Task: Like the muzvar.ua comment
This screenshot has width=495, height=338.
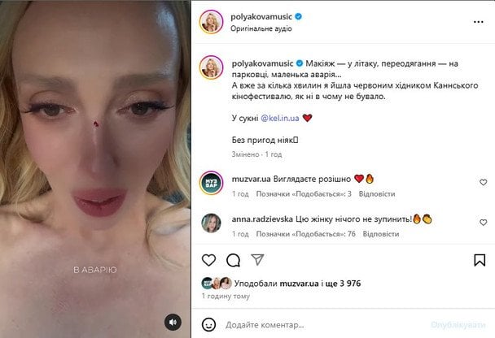Action: pyautogui.click(x=483, y=182)
